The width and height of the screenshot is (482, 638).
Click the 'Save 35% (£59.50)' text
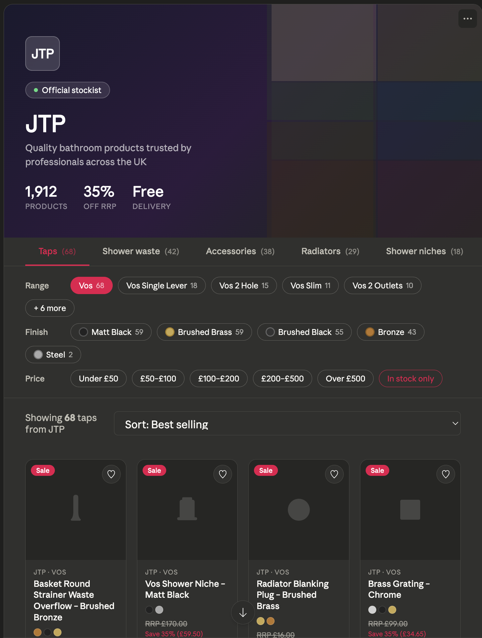pyautogui.click(x=174, y=634)
